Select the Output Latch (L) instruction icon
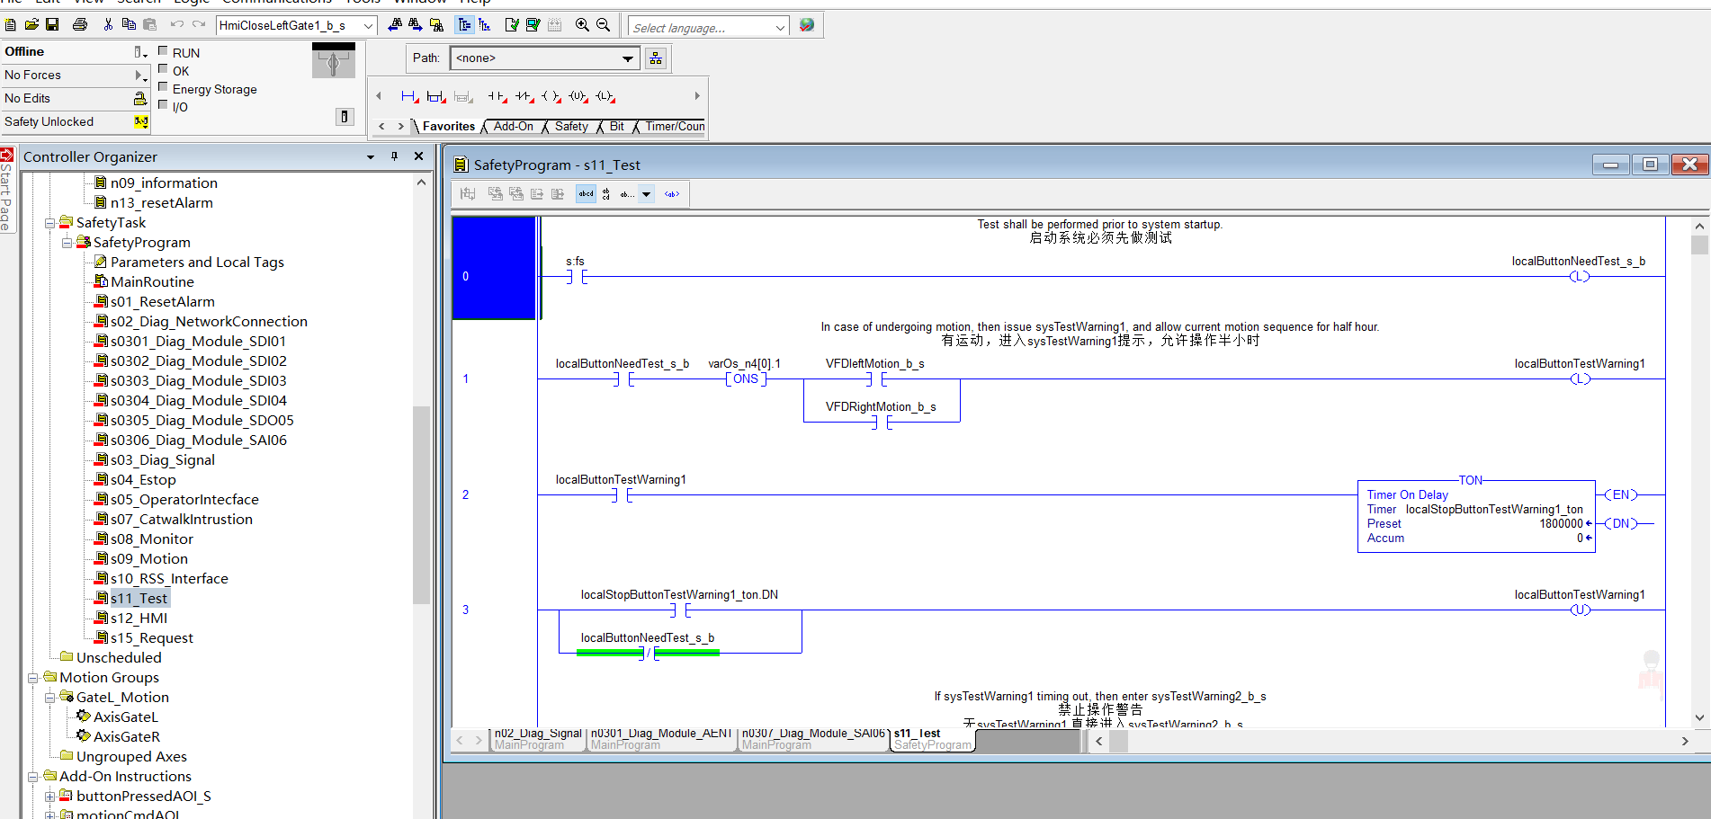The width and height of the screenshot is (1711, 819). click(x=605, y=96)
